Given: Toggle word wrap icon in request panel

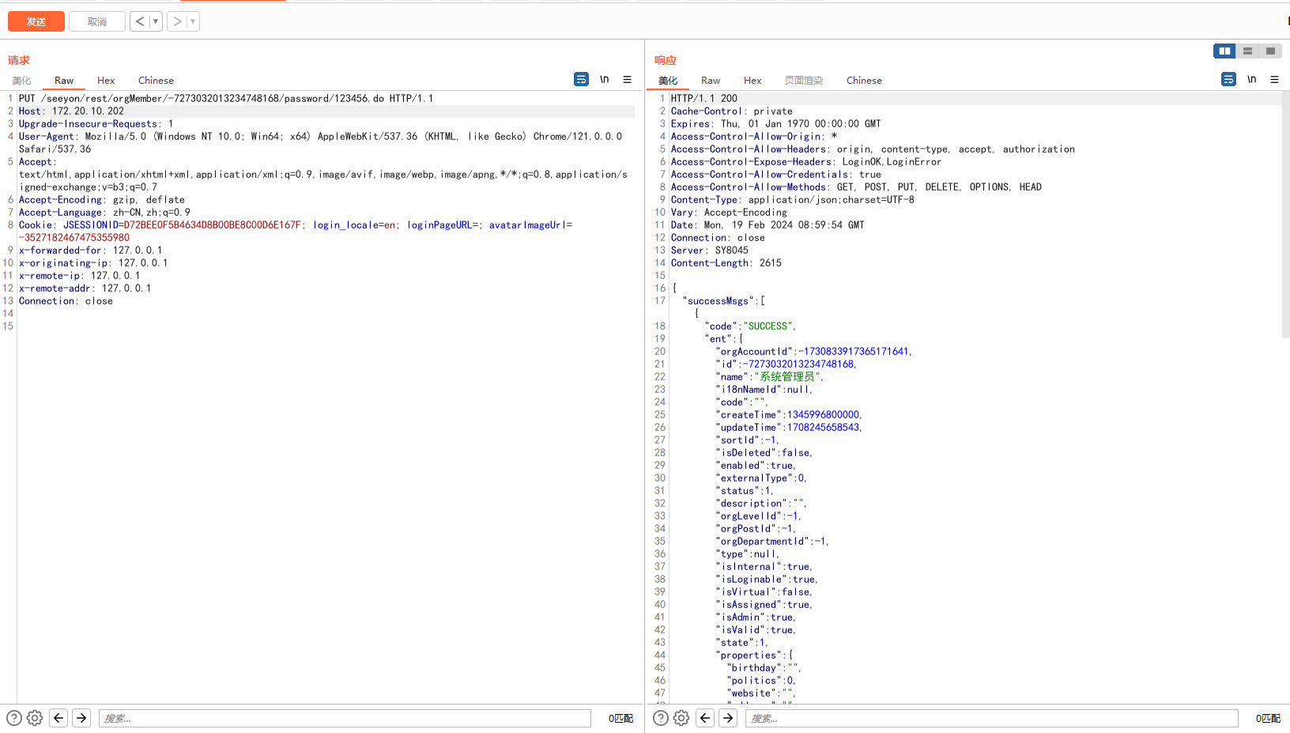Looking at the screenshot, I should [581, 79].
